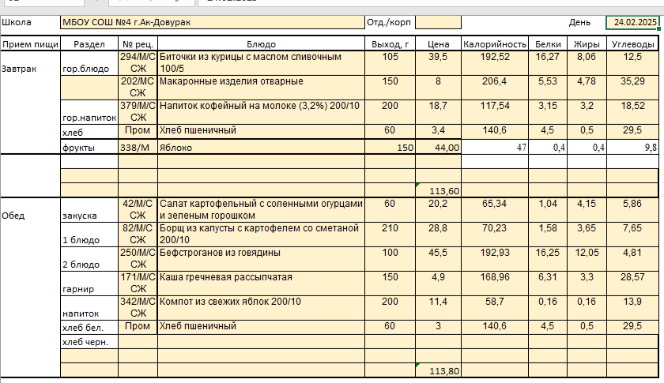
Task: Select Борщ из капусты dish cell
Action: 261,234
